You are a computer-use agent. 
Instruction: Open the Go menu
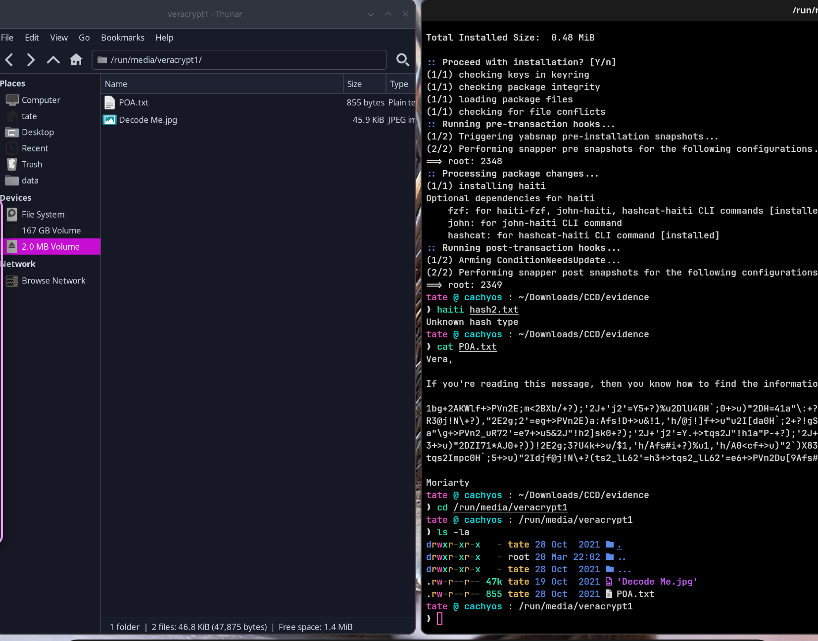click(x=84, y=38)
